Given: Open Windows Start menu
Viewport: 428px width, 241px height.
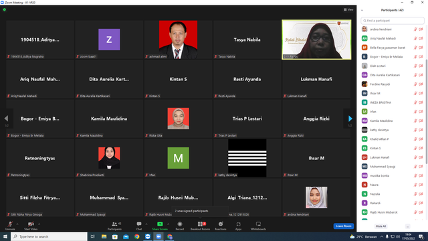Looking at the screenshot, I should [5, 236].
